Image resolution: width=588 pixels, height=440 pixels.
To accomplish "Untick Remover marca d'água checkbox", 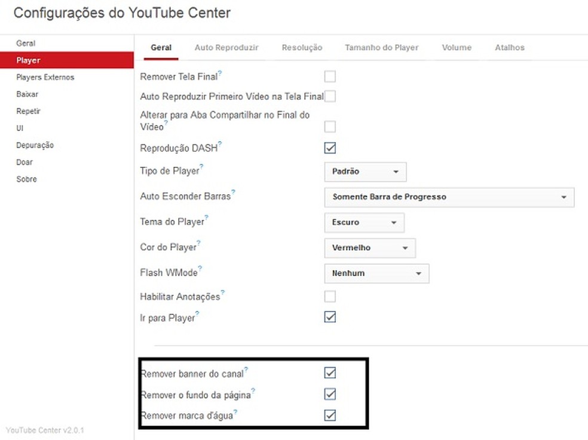I will pyautogui.click(x=330, y=415).
